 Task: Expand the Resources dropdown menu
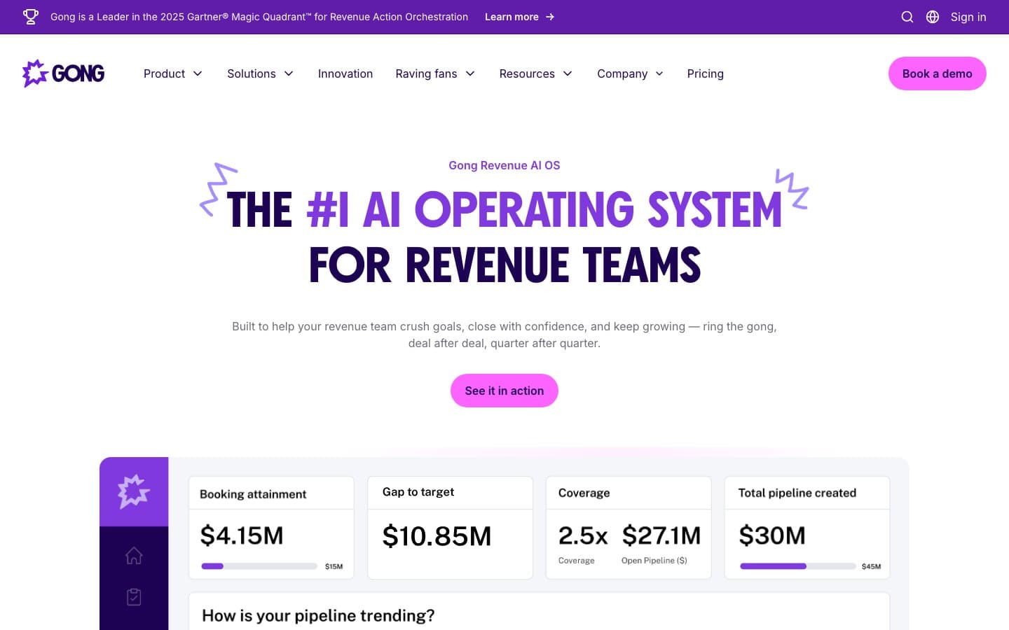pos(536,73)
